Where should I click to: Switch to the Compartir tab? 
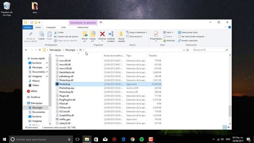[51, 27]
